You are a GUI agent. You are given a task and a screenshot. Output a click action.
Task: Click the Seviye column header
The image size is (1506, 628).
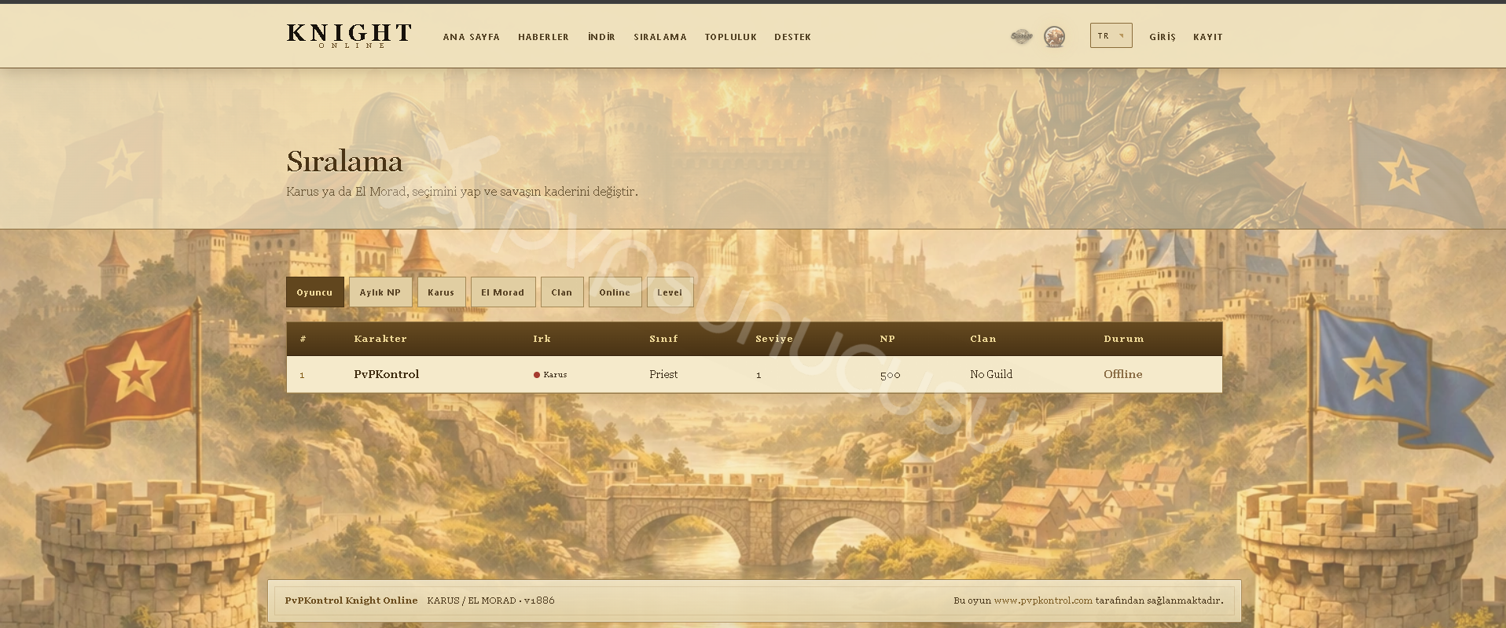pos(774,339)
